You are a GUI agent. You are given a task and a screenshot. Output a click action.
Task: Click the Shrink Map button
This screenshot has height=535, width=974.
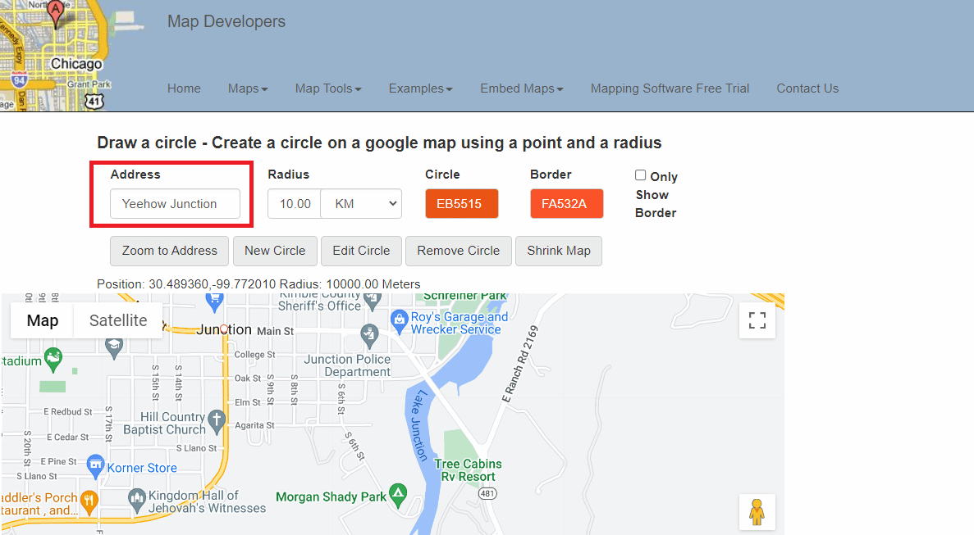[559, 251]
